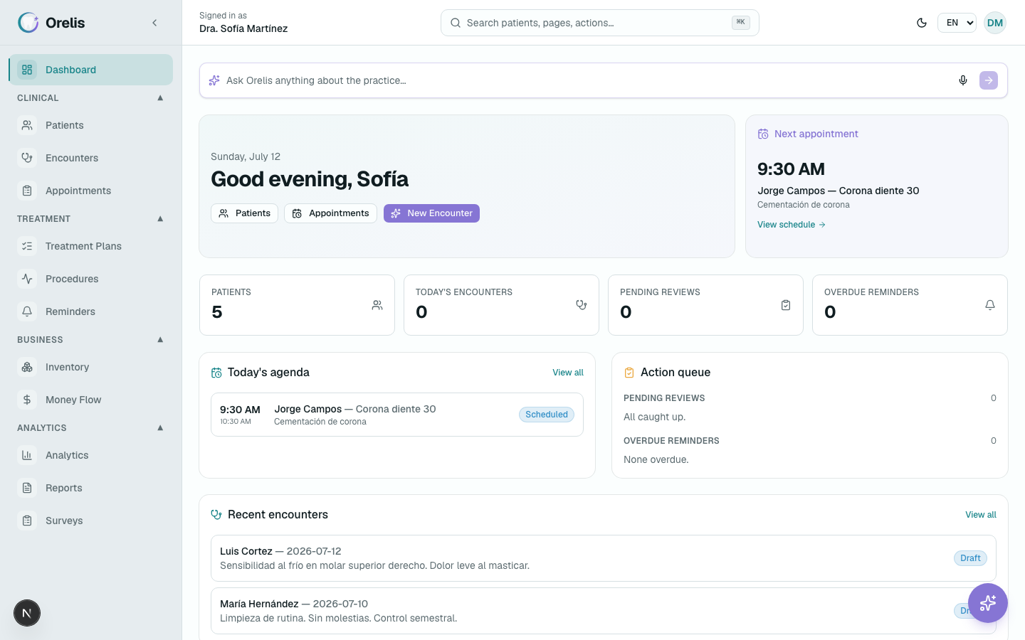Open Dashboard in the sidebar
Screen dimensions: 1025x640
[x=91, y=70]
